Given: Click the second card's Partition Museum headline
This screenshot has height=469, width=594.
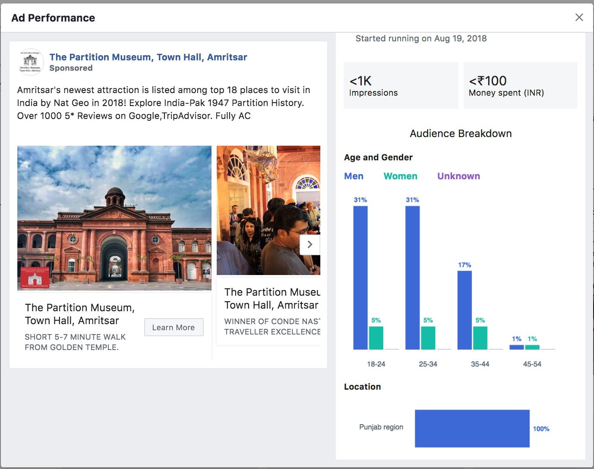Looking at the screenshot, I should point(272,298).
